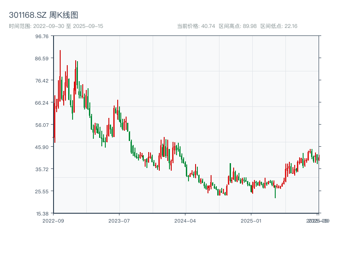This screenshot has height=266, width=354.
Task: Click the 45.90 gridline price label
Action: pyautogui.click(x=42, y=148)
